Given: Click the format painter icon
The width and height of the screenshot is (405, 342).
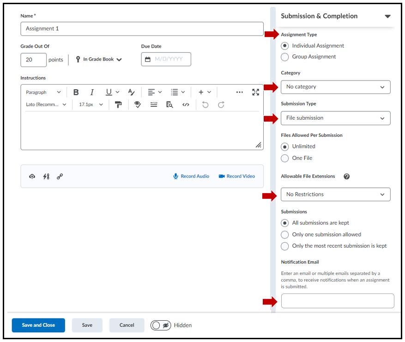Looking at the screenshot, I should click(x=119, y=105).
